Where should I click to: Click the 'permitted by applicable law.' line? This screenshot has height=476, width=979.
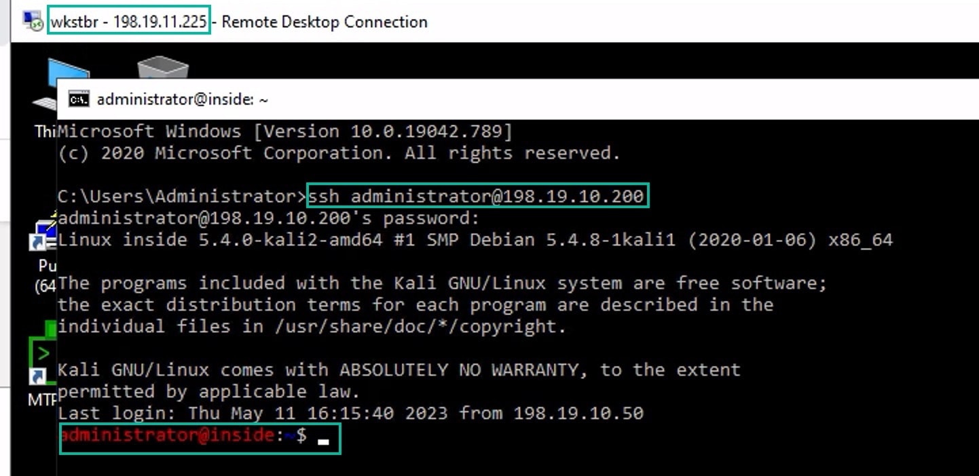(209, 391)
